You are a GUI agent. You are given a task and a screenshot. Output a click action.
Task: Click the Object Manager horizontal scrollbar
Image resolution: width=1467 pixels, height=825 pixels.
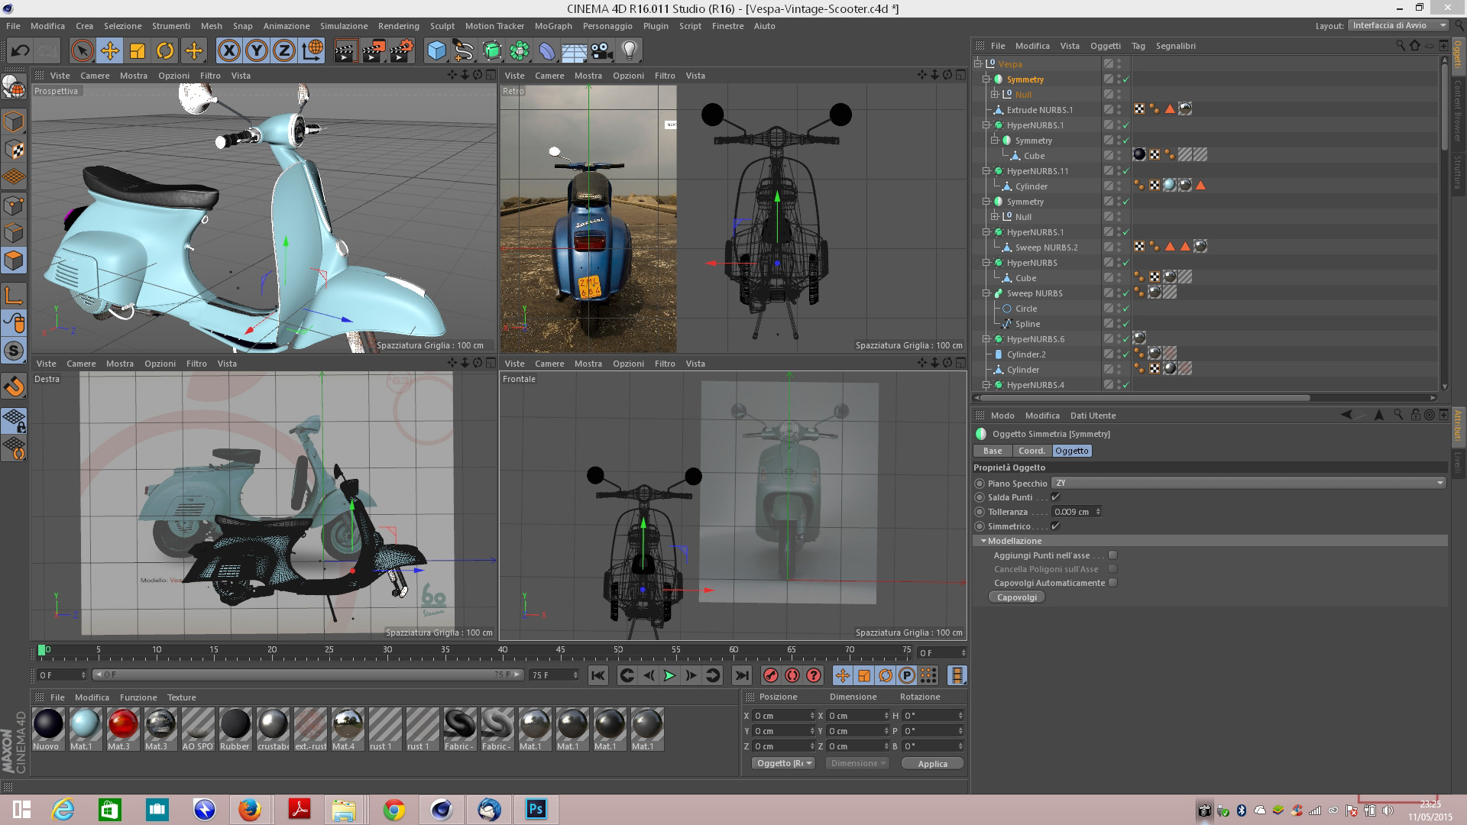pyautogui.click(x=1145, y=397)
